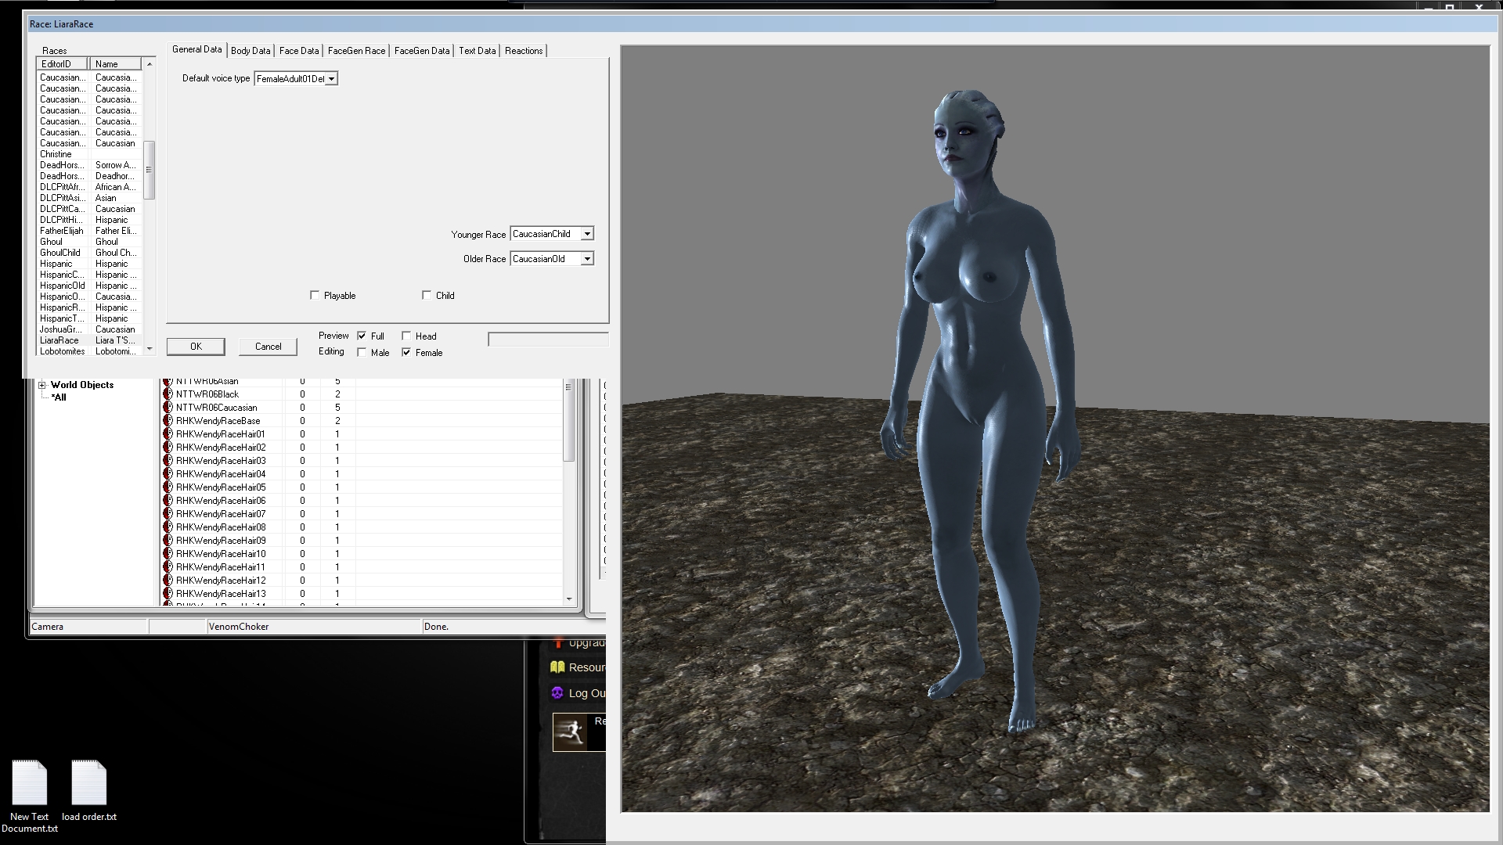The image size is (1503, 845).
Task: Go to the FaceGen Data tab
Action: (422, 51)
